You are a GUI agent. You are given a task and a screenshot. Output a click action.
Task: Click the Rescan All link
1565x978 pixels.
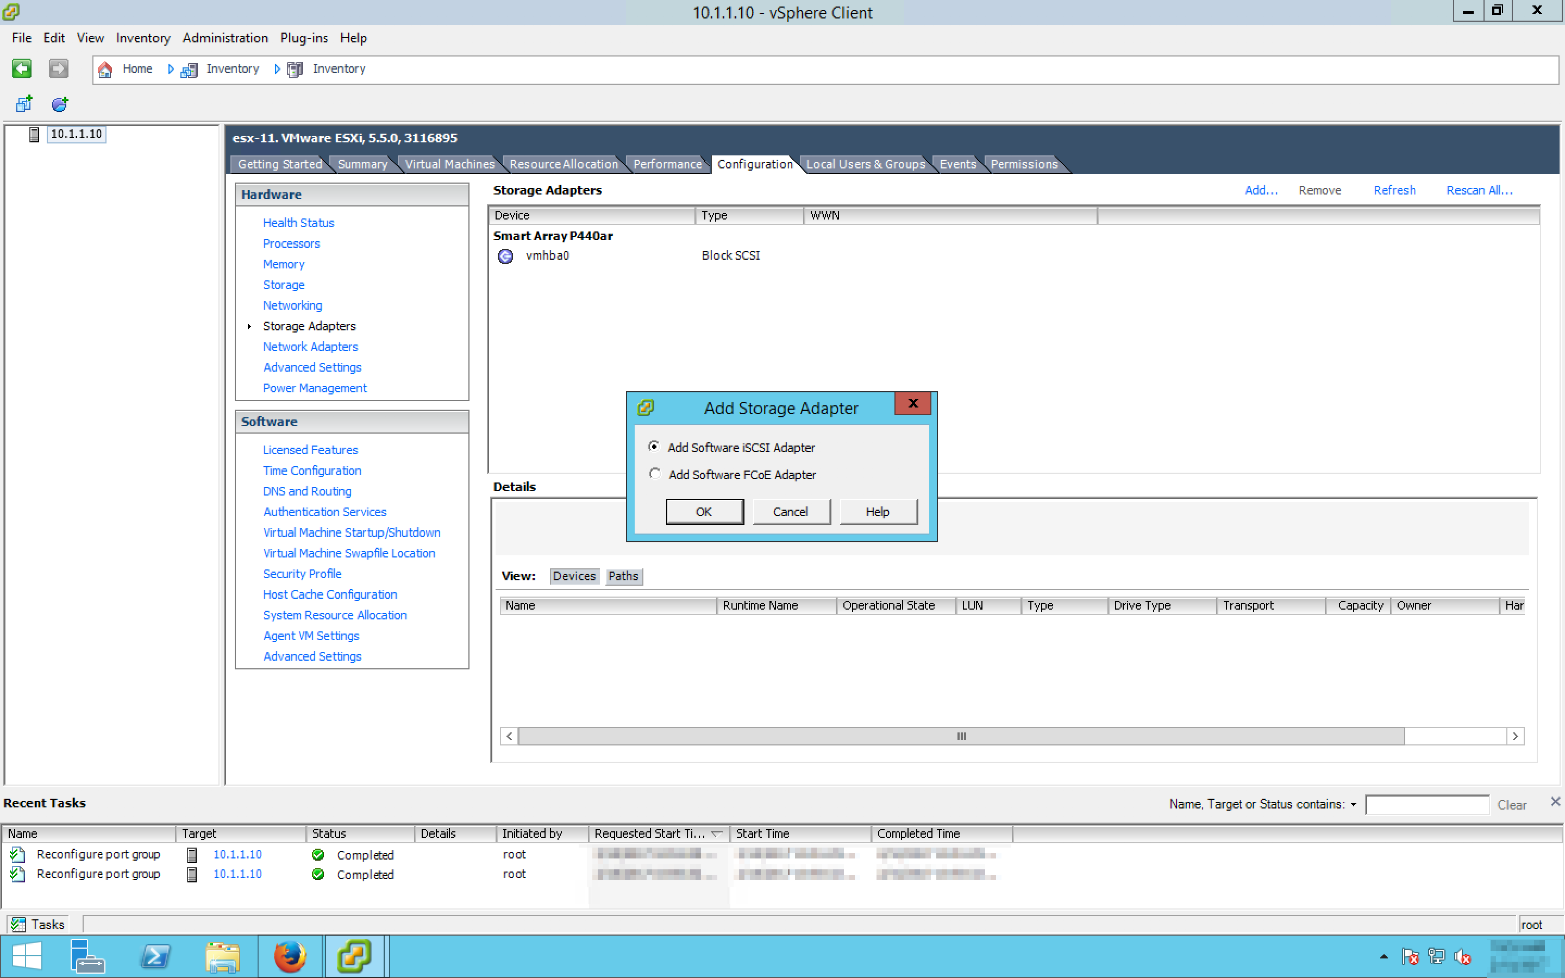tap(1479, 190)
